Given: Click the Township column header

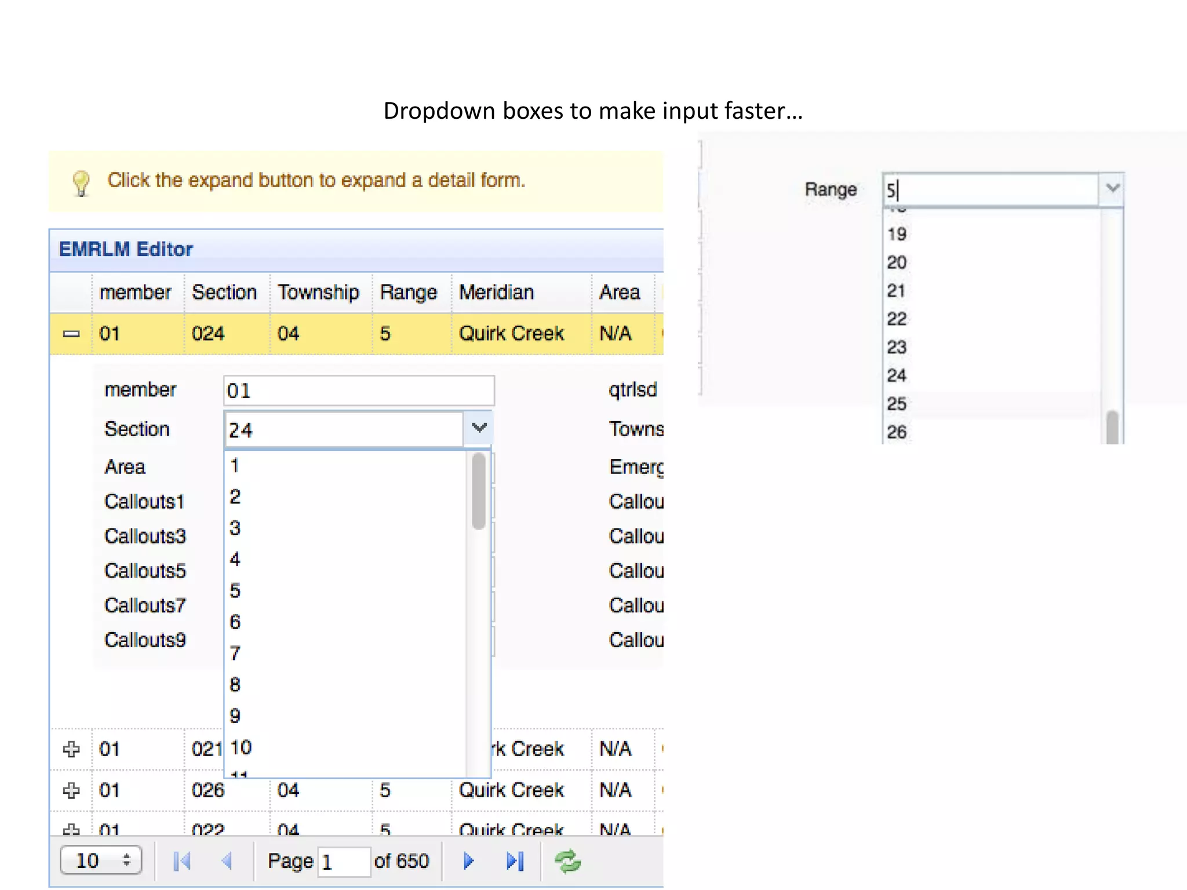Looking at the screenshot, I should (318, 292).
